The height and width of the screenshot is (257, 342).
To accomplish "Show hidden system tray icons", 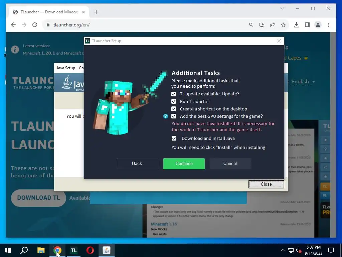I will [283, 250].
